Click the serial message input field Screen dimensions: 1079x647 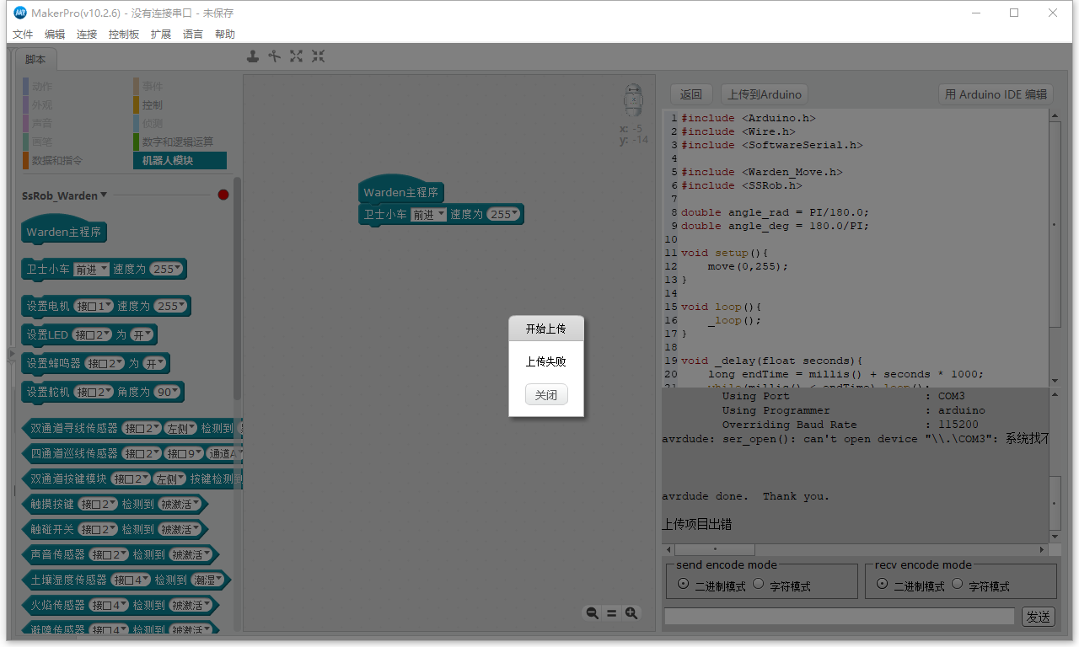[839, 616]
